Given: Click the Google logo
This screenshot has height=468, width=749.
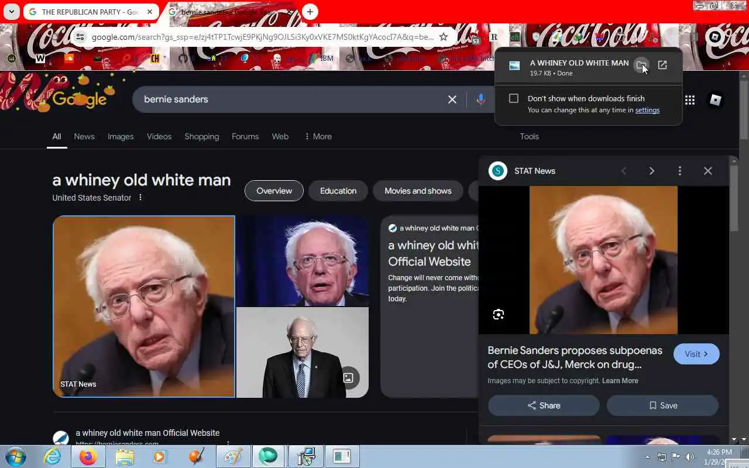Looking at the screenshot, I should [x=79, y=99].
